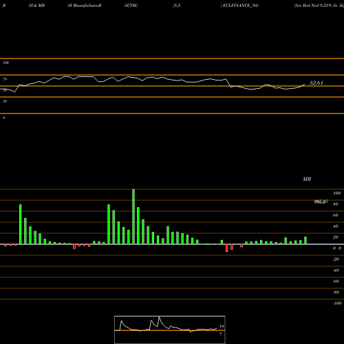Click the 80 label on MR axis
Image resolution: width=344 pixels, height=344 pixels.
click(336, 204)
